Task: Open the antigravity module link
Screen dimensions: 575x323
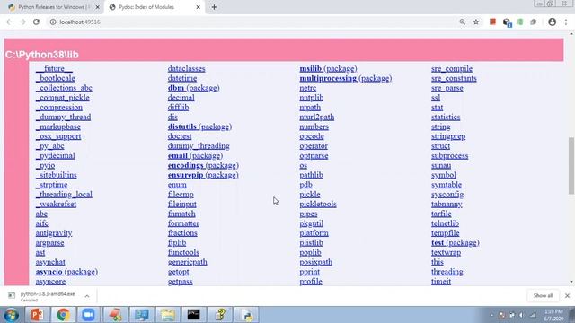Action: [54, 233]
